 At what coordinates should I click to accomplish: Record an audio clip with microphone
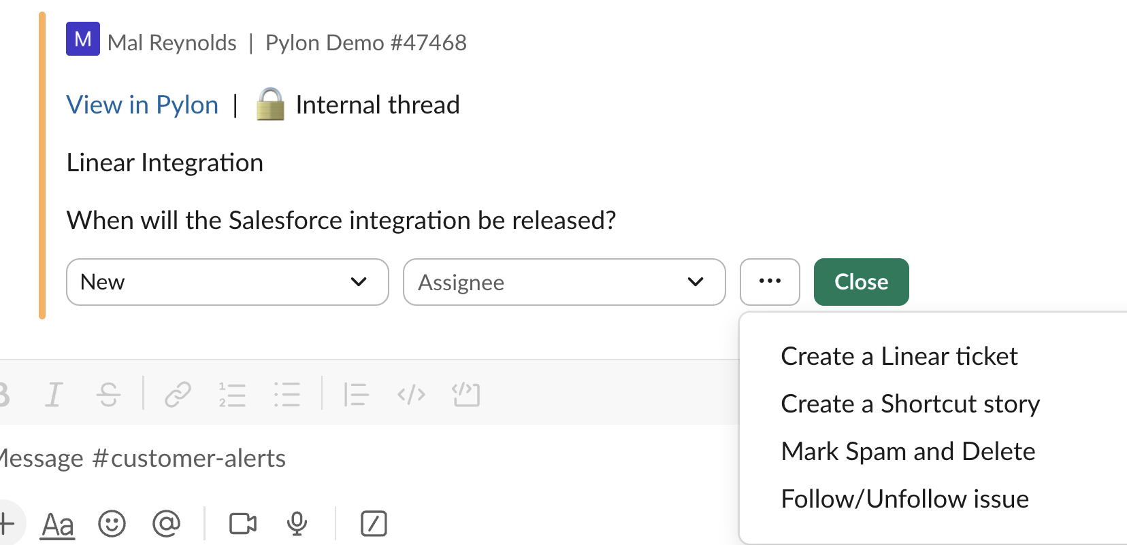[x=297, y=524]
